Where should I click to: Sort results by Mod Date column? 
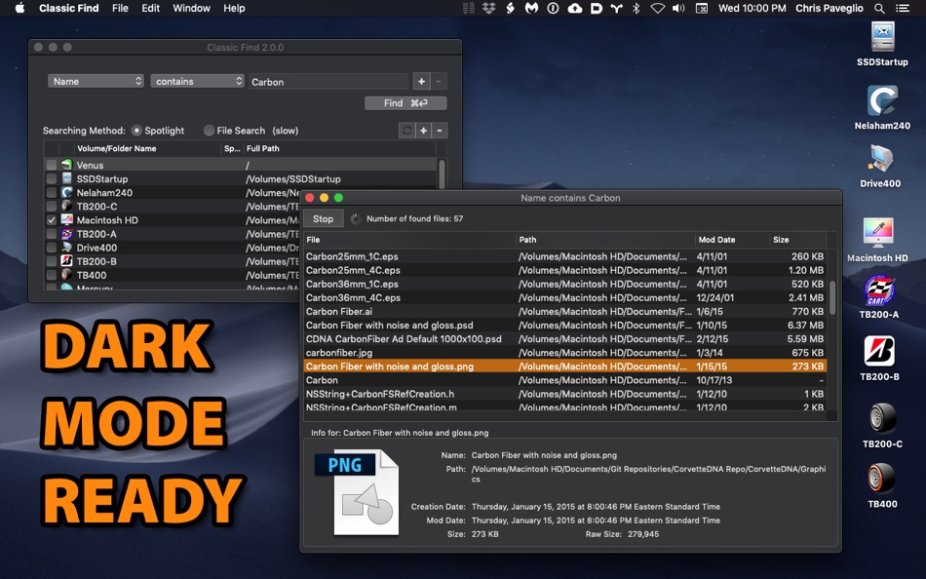731,239
